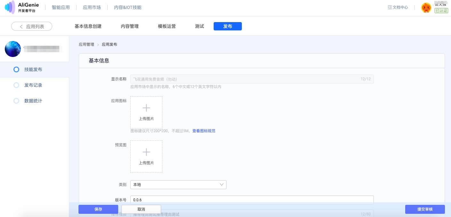Select the 发布记录 circle indicator
The image size is (451, 217).
(x=16, y=85)
